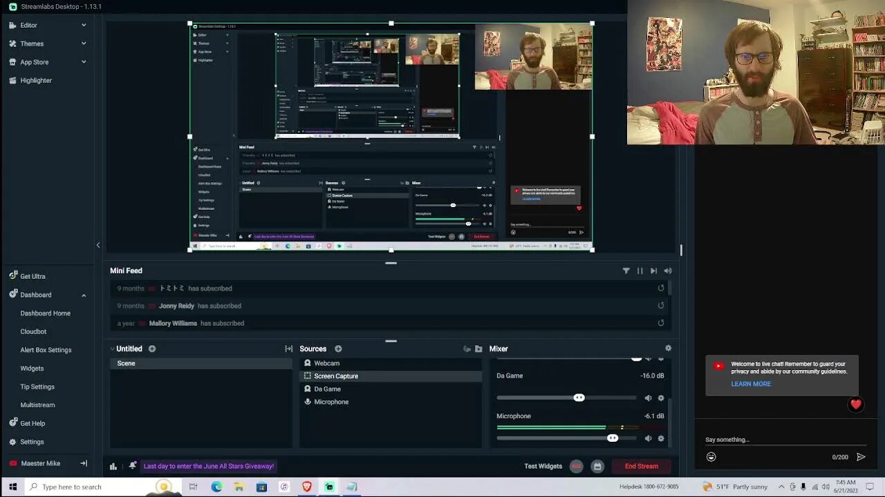Add a new scene with the plus icon
This screenshot has height=497, width=885.
[152, 349]
